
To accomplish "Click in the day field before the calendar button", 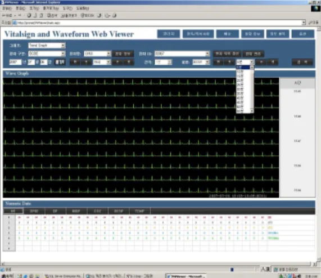I will [44, 62].
